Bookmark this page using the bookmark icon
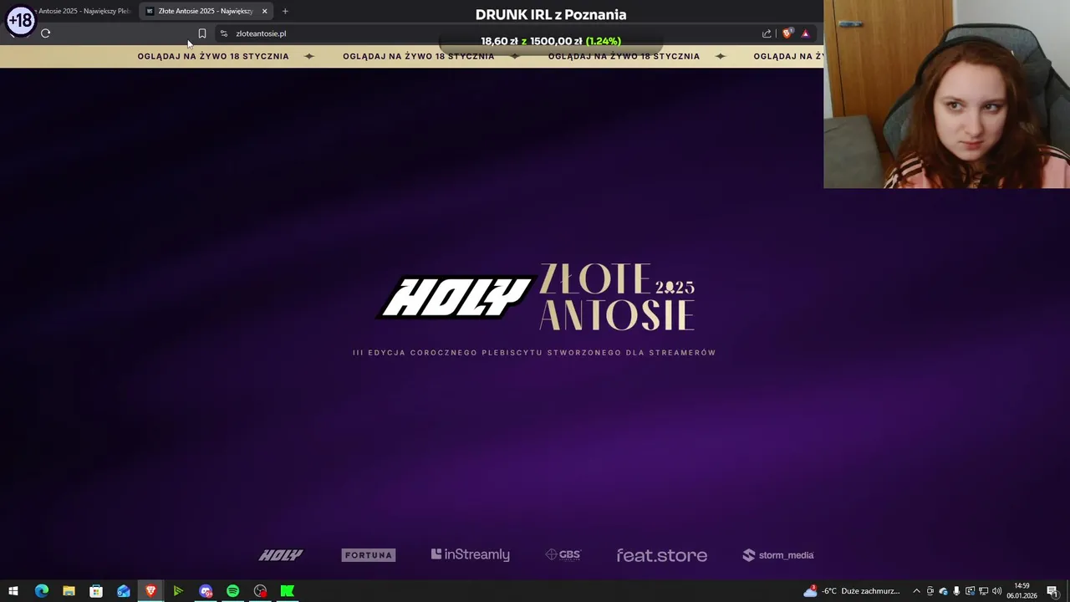The width and height of the screenshot is (1070, 602). point(201,33)
